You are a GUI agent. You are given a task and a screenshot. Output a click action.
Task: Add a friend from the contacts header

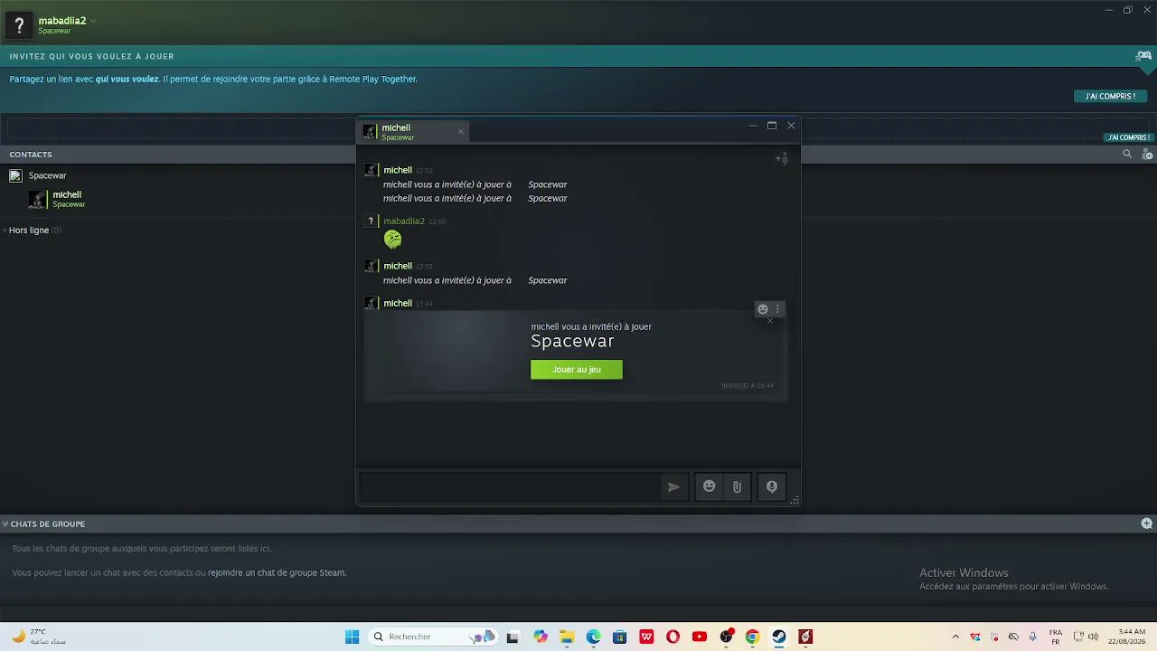coord(1147,155)
